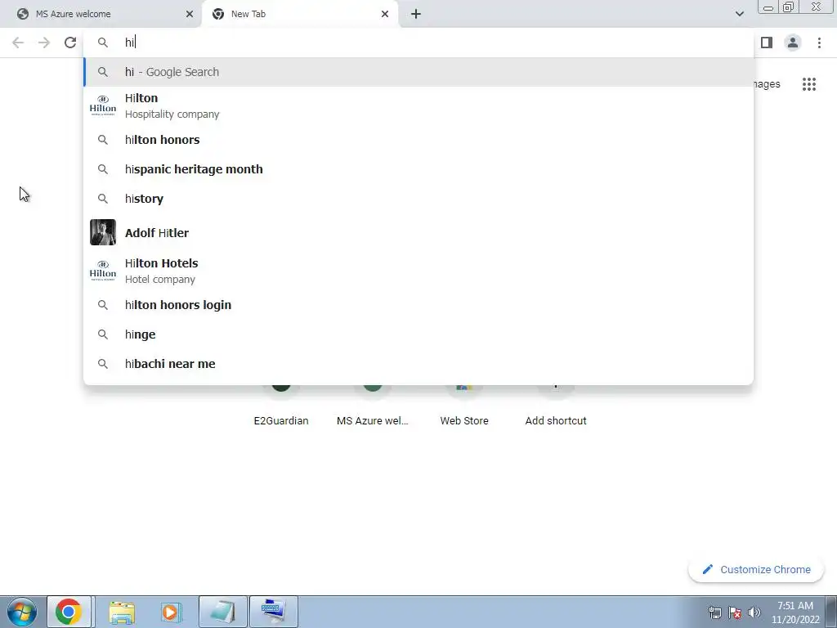This screenshot has width=837, height=628.
Task: Pick the 'history' suggestion
Action: point(419,199)
